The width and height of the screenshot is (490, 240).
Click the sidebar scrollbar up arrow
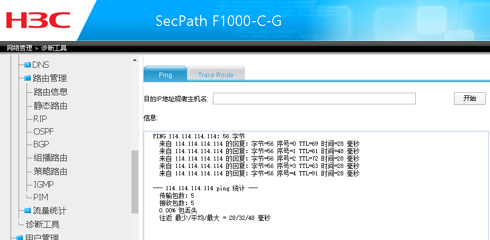(x=135, y=60)
